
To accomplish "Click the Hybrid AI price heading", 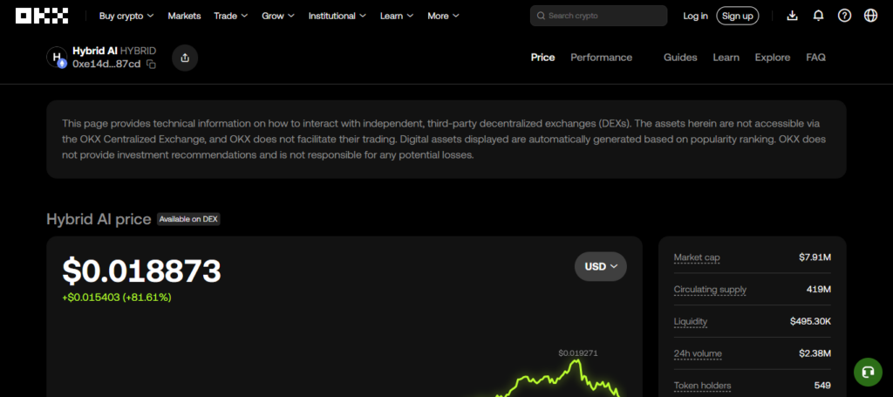I will [x=99, y=219].
